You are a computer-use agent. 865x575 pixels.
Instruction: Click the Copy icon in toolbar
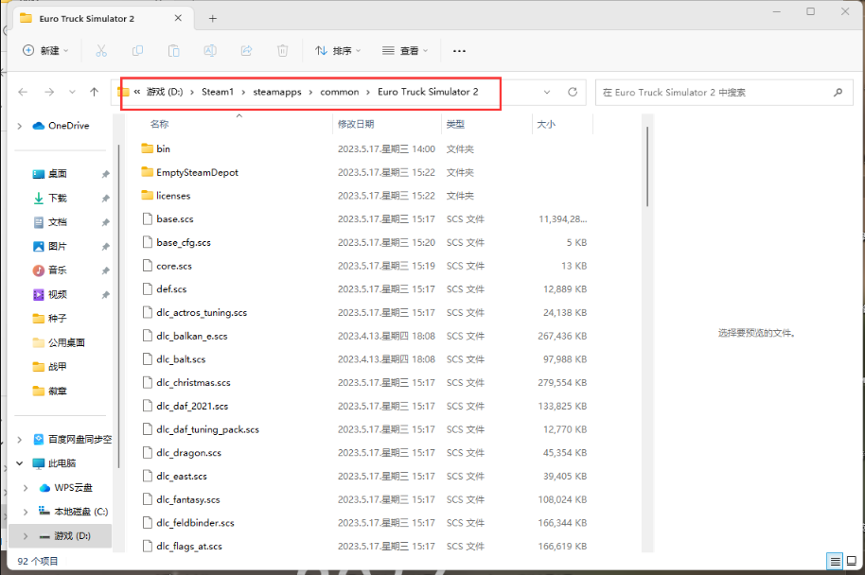pos(137,51)
